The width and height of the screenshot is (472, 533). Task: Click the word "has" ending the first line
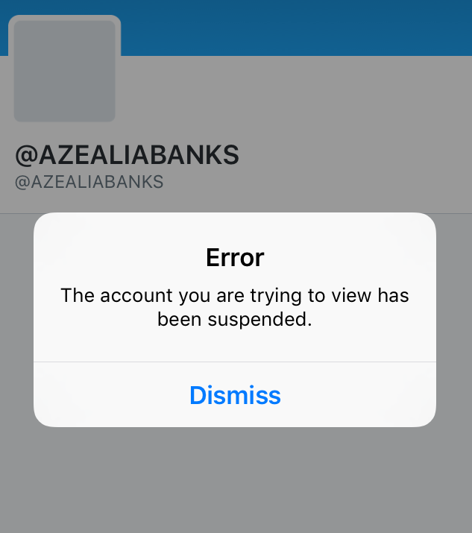pos(394,295)
